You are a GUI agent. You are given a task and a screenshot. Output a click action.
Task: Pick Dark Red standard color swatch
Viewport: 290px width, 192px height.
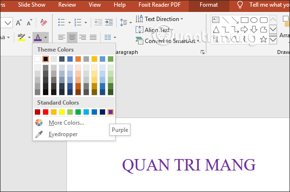tap(38, 112)
